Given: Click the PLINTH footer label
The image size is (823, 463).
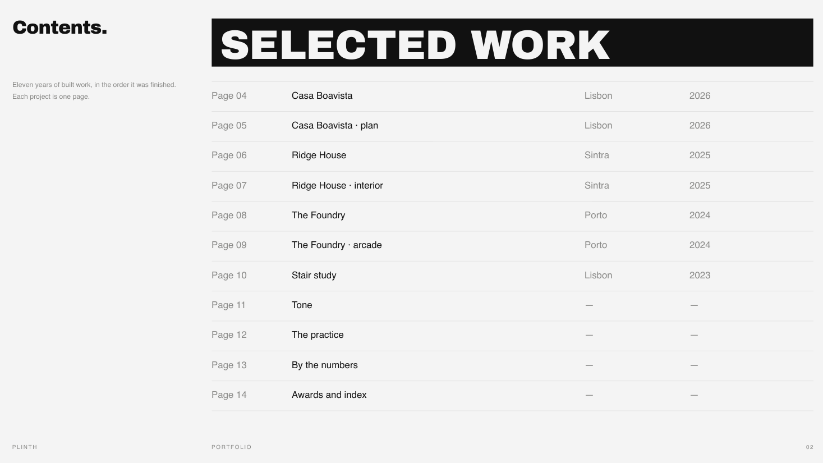Looking at the screenshot, I should click(25, 447).
